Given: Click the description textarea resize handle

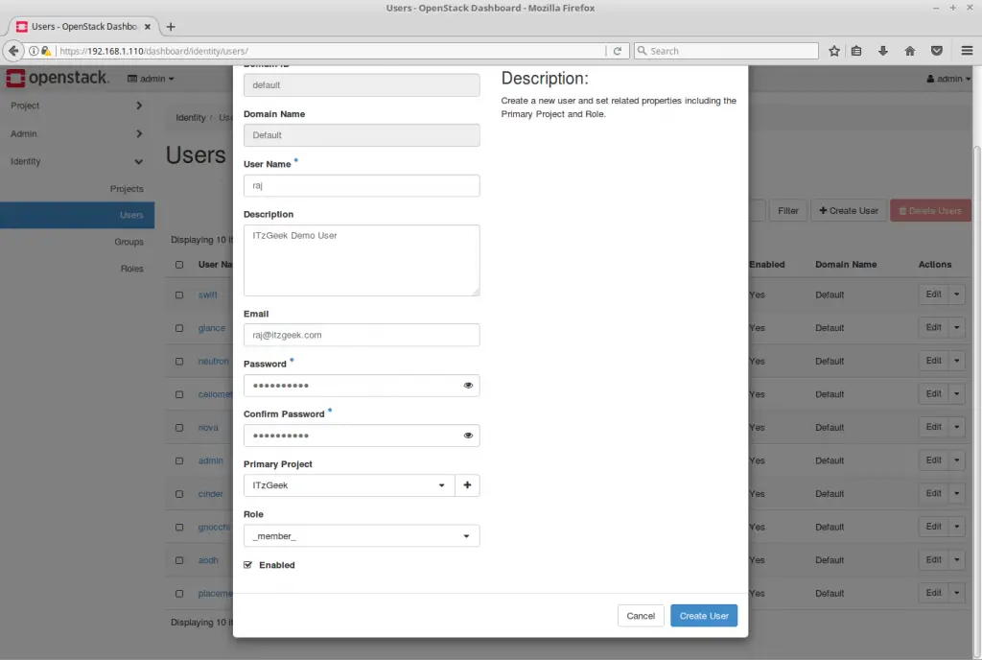Looking at the screenshot, I should 476,292.
